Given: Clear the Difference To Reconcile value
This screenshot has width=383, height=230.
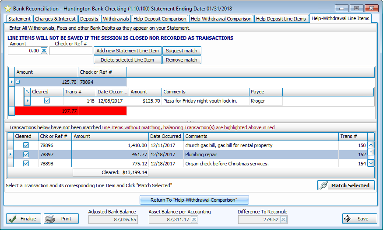Looking at the screenshot, I should (x=283, y=220).
